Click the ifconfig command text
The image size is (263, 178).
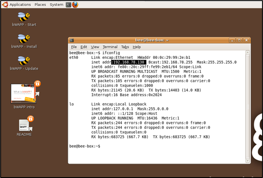tap(111, 53)
